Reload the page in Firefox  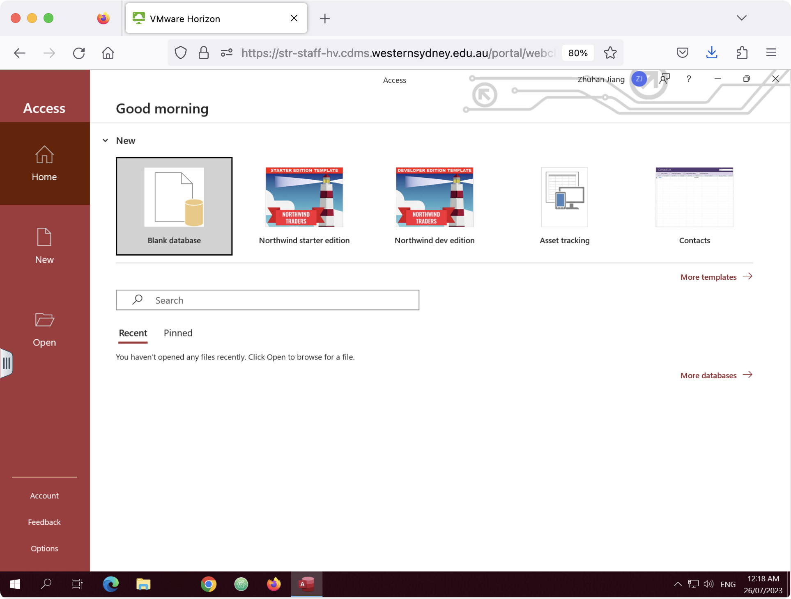[79, 53]
